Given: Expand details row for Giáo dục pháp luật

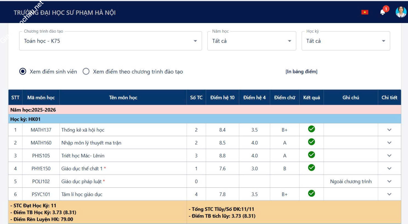Looking at the screenshot, I should [x=389, y=181].
